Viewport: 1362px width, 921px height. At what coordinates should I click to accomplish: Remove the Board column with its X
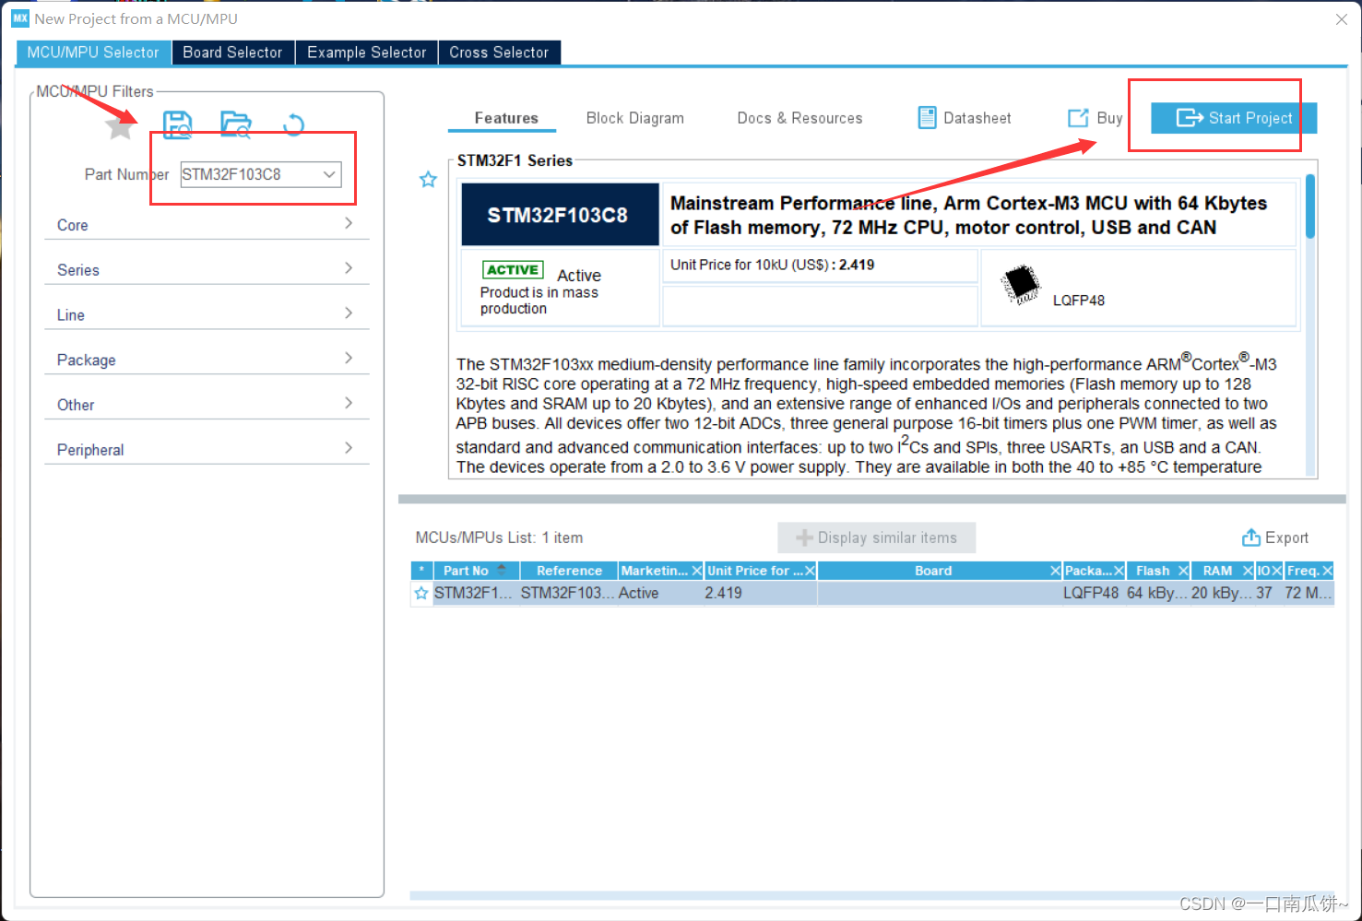[x=1055, y=571]
